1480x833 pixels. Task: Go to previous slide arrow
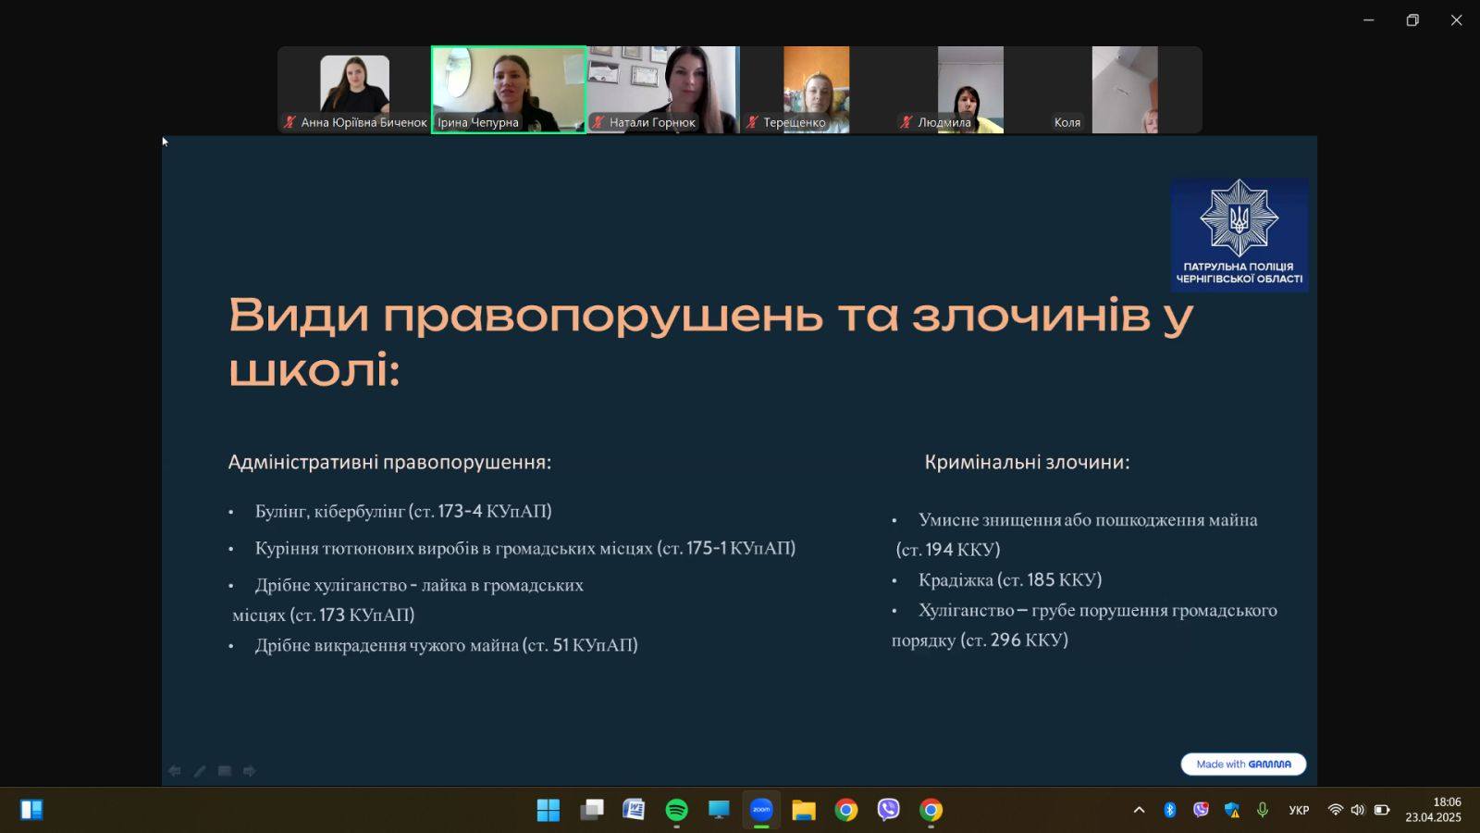click(174, 771)
